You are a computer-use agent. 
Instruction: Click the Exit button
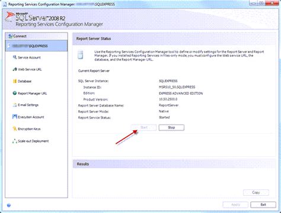pos(263,205)
